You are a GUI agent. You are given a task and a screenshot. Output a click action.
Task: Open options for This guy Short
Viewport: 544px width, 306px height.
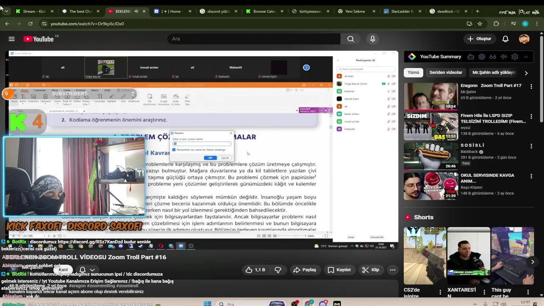coord(528,292)
